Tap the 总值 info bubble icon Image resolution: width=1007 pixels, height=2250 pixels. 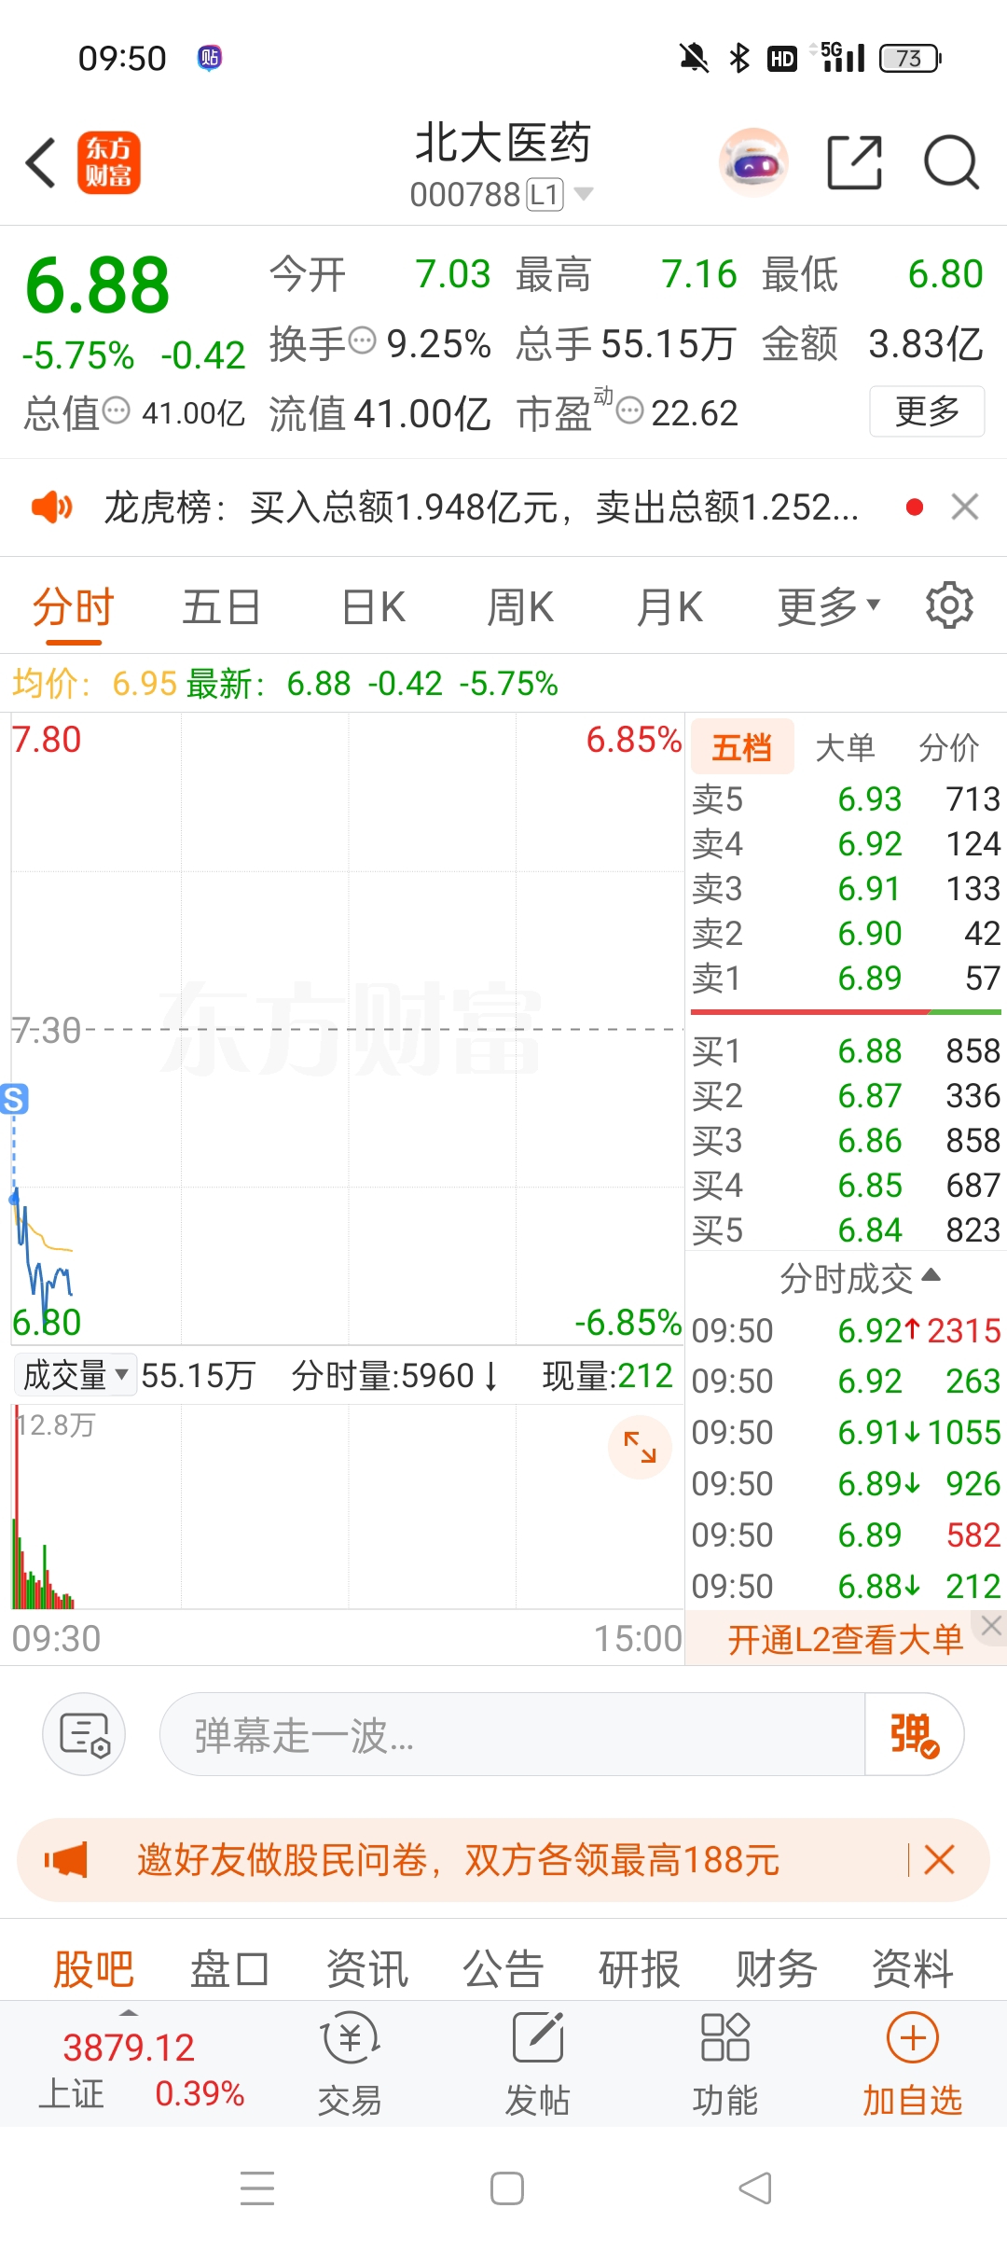pyautogui.click(x=116, y=410)
